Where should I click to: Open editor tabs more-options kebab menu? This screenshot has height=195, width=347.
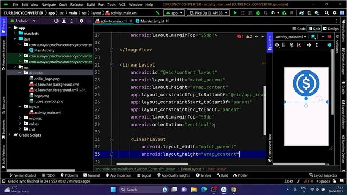(337, 21)
